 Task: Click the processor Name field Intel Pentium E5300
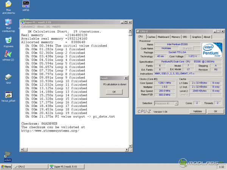(177, 44)
